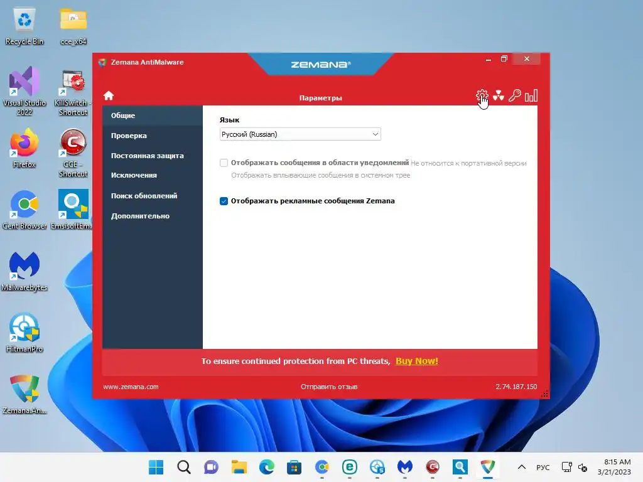This screenshot has width=643, height=482.
Task: Click Отправить отзыв feedback link
Action: [x=329, y=387]
